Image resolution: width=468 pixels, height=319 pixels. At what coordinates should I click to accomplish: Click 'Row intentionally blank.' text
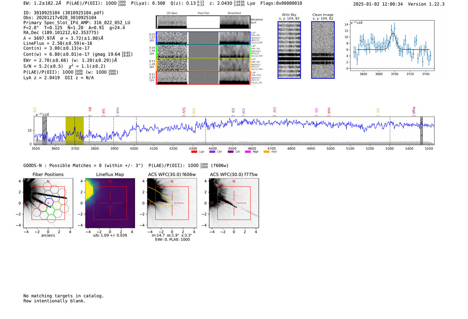pos(54,301)
